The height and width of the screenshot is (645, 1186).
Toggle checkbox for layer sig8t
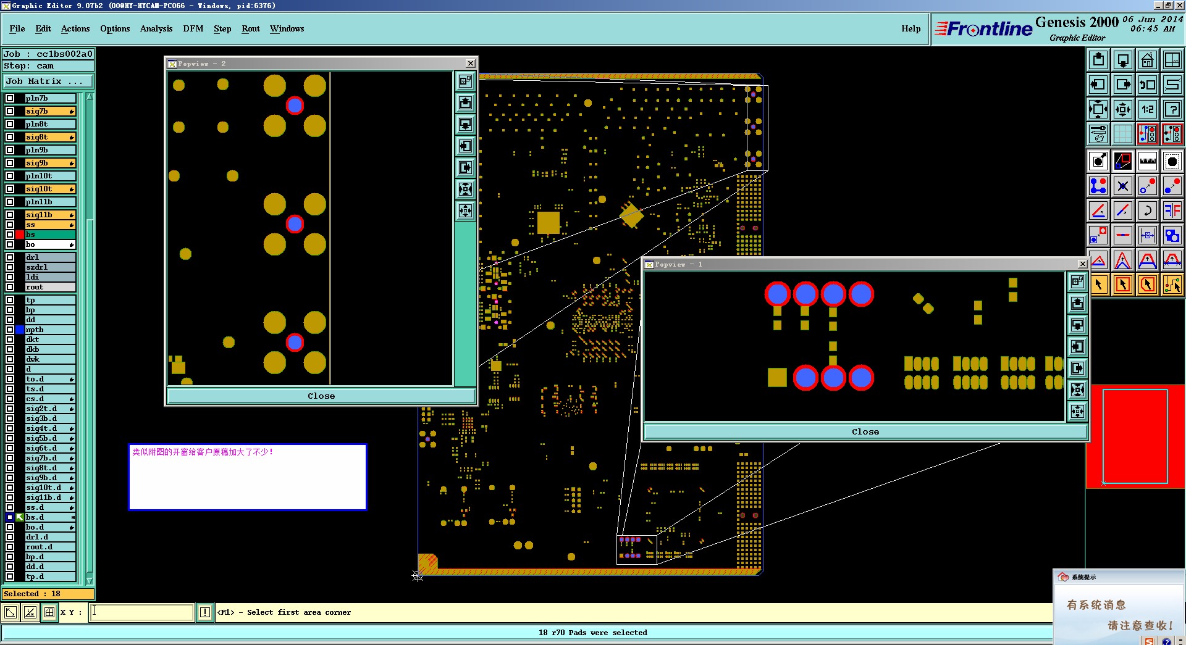tap(10, 137)
